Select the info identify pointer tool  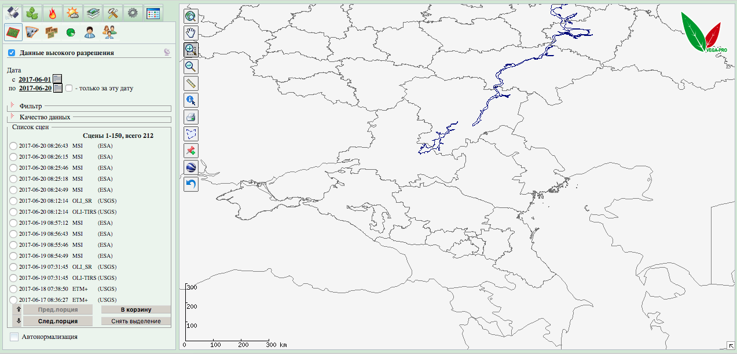tap(191, 100)
